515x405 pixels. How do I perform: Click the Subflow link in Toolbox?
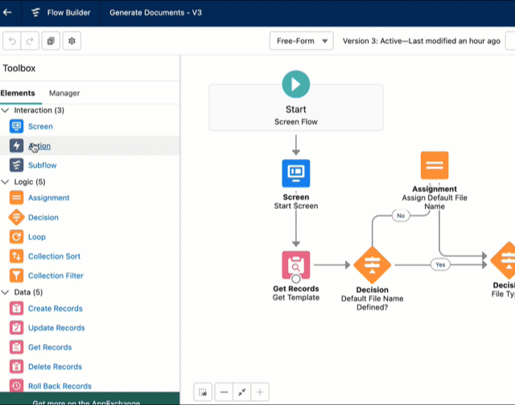tap(43, 166)
